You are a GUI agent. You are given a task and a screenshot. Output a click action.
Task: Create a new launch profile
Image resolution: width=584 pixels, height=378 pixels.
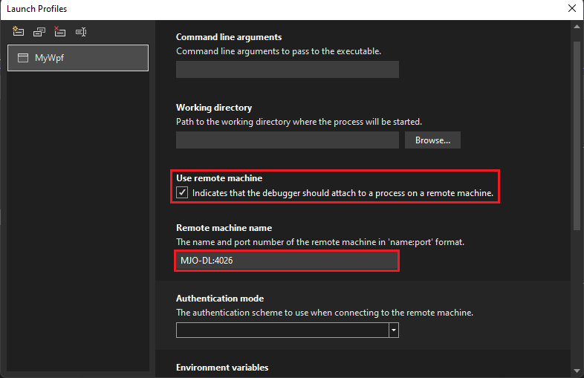19,32
